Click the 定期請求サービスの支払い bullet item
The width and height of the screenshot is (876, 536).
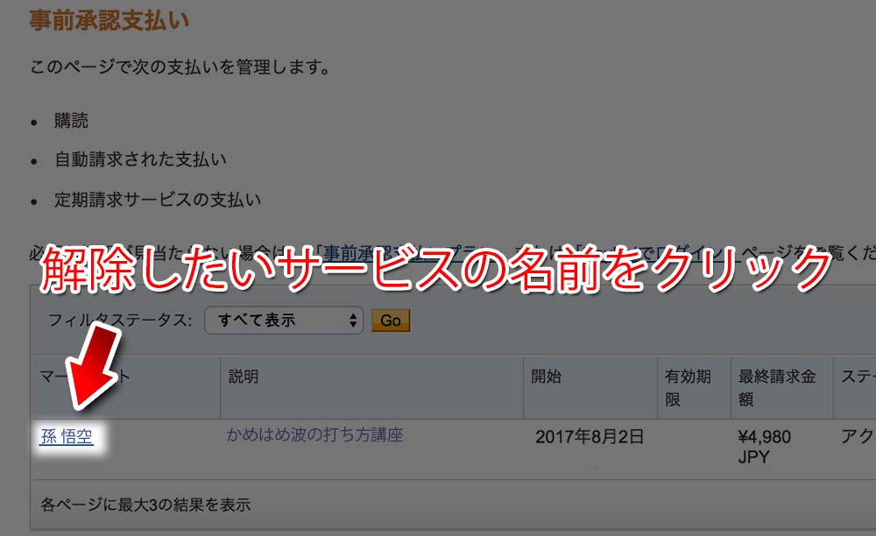click(158, 200)
